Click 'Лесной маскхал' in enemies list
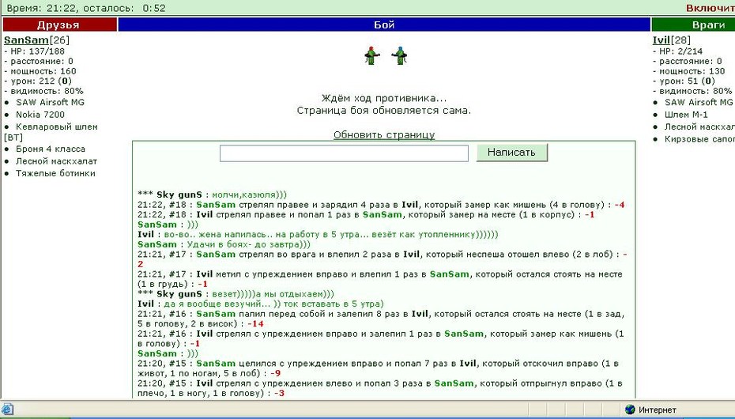Viewport: 735px width, 419px height. (699, 127)
